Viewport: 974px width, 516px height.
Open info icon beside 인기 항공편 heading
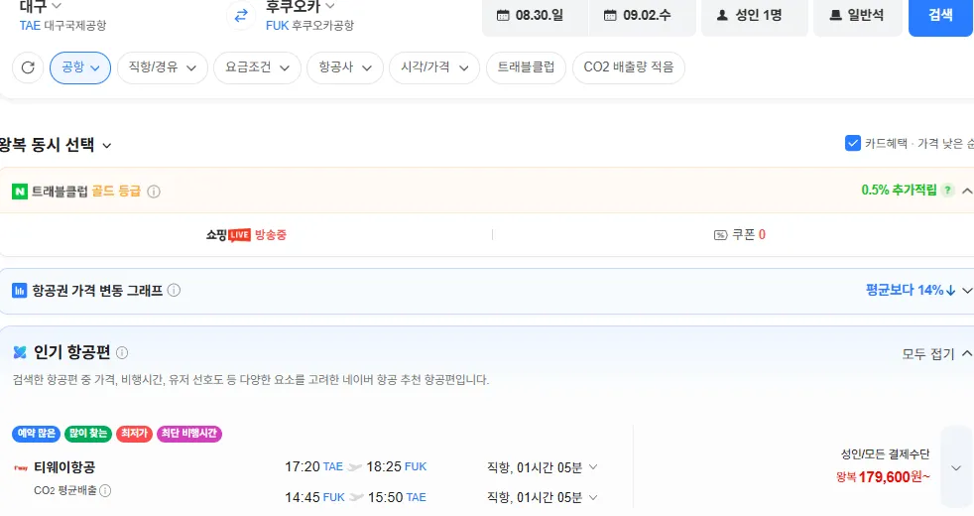[122, 353]
